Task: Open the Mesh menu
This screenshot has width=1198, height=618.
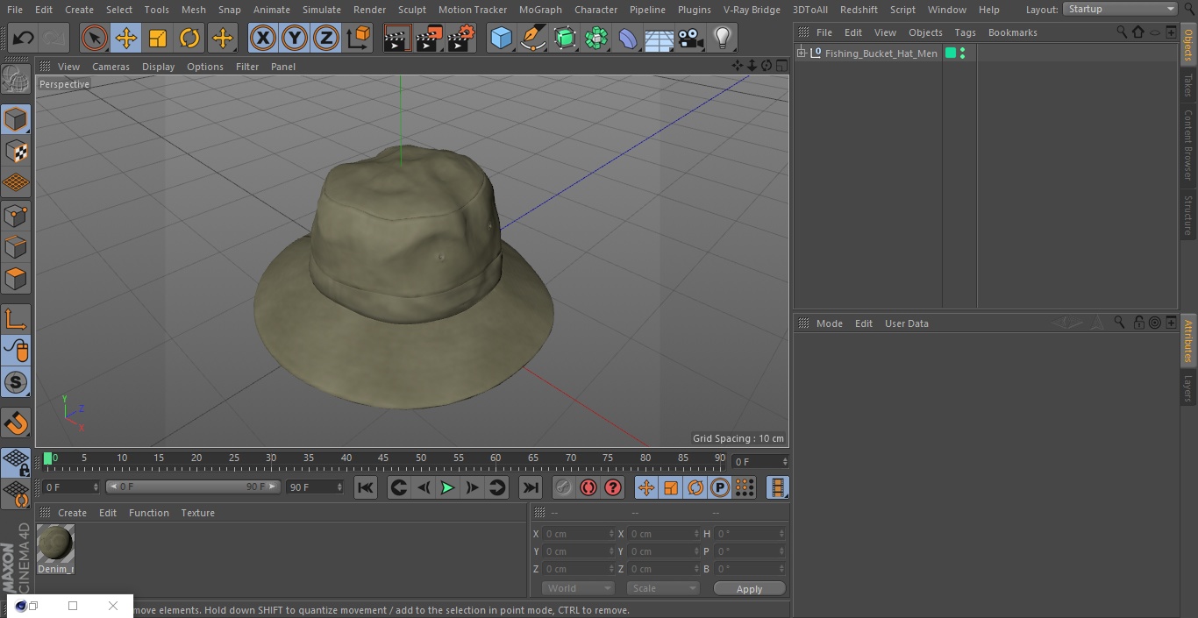Action: coord(193,10)
